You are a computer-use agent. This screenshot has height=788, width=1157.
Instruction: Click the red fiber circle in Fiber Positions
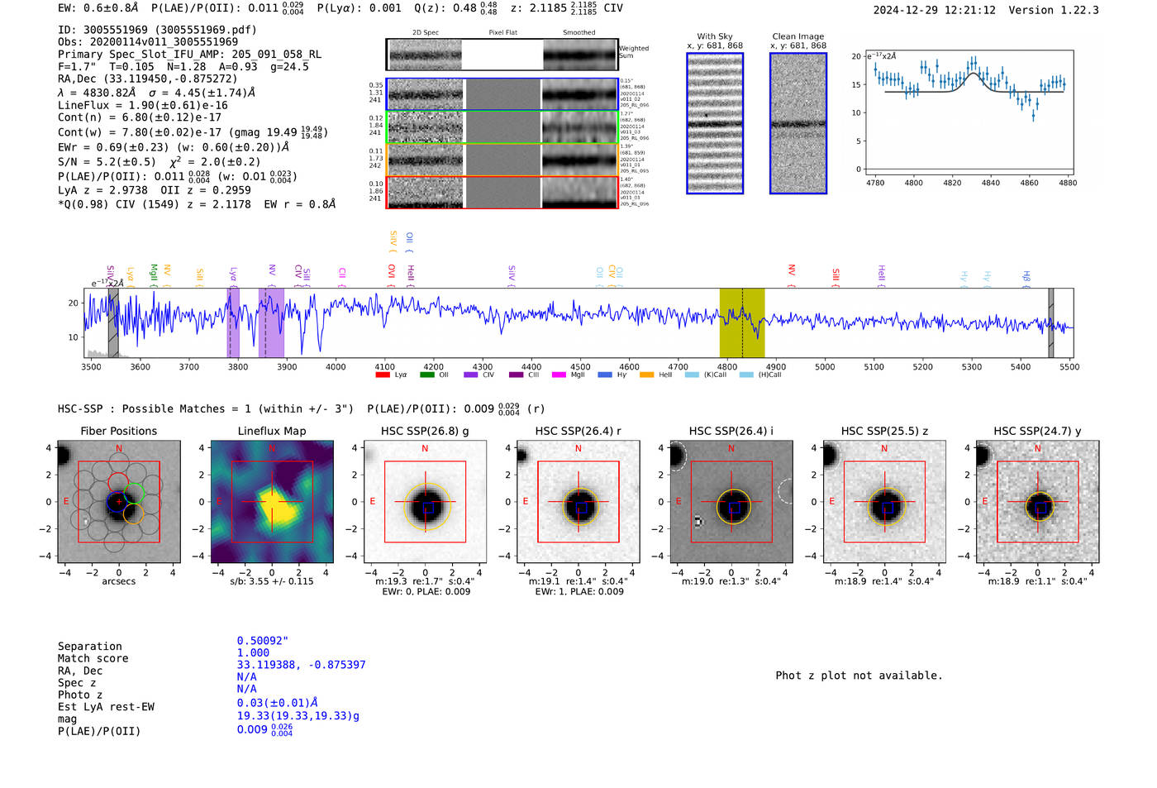(118, 483)
